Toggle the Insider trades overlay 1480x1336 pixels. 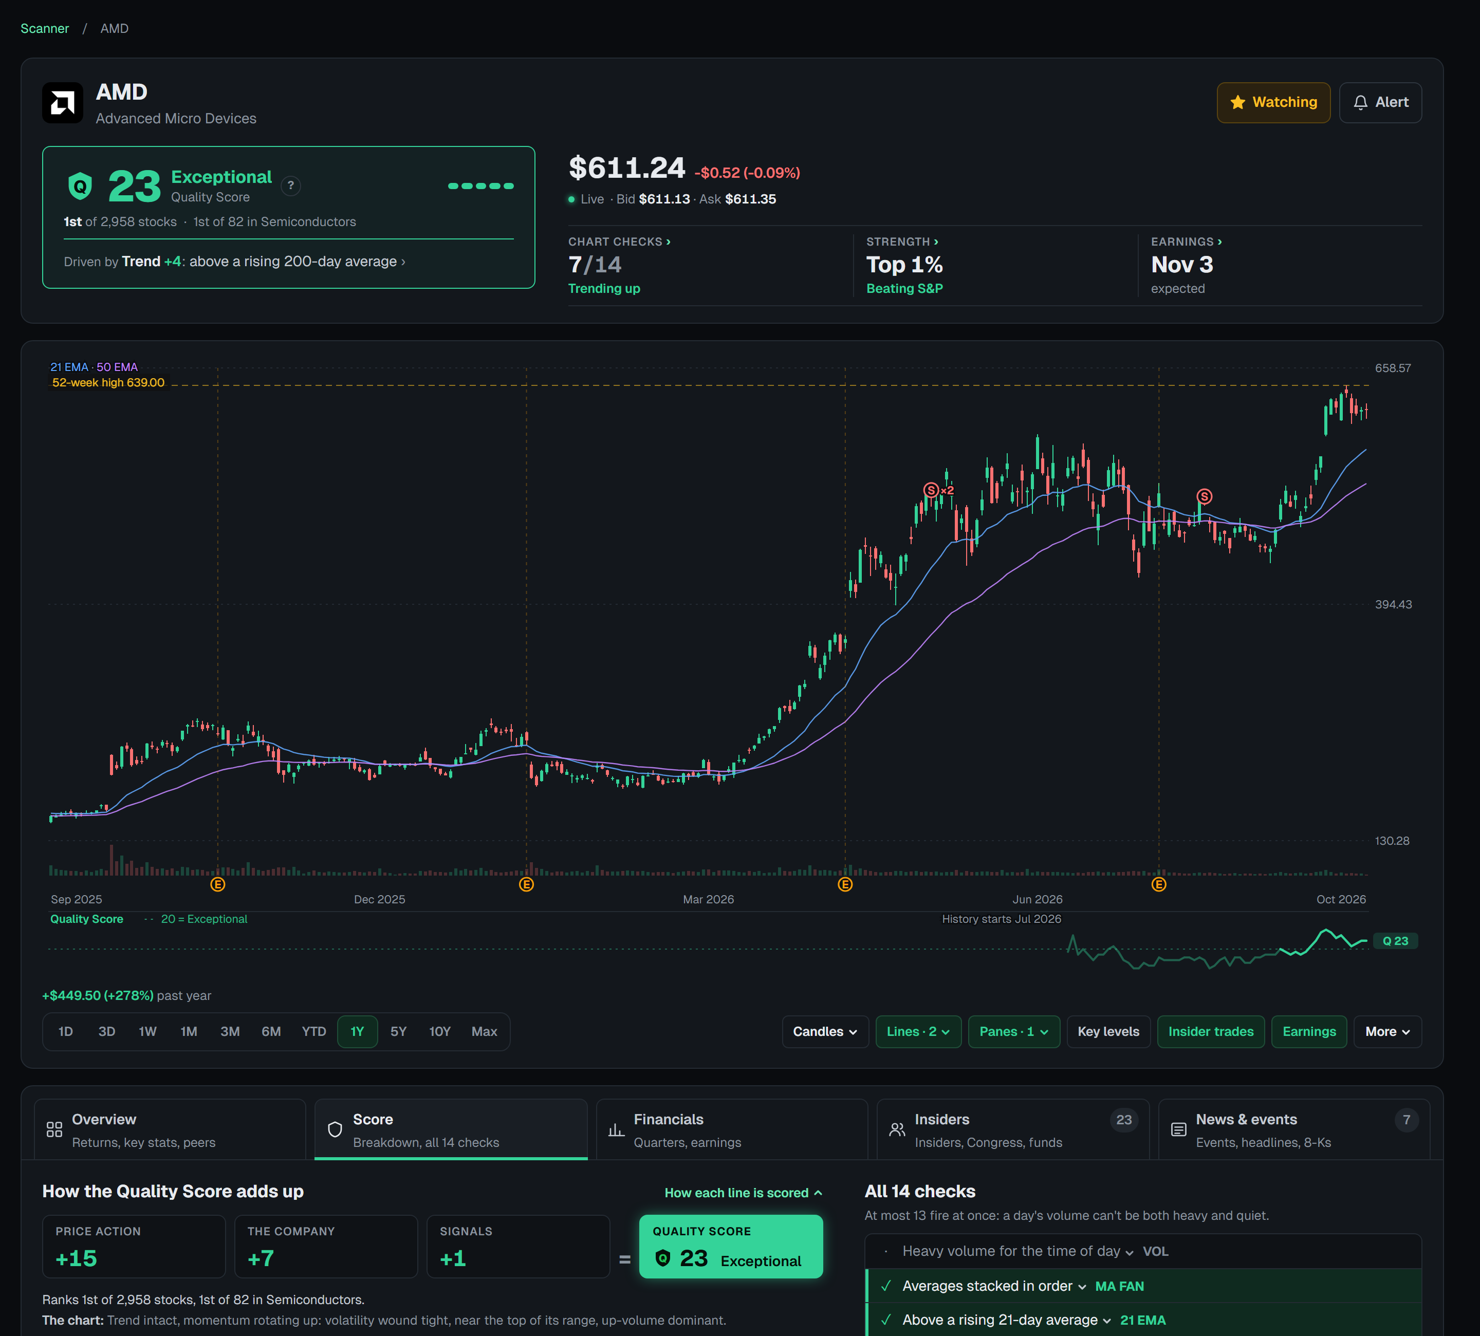click(x=1211, y=1032)
